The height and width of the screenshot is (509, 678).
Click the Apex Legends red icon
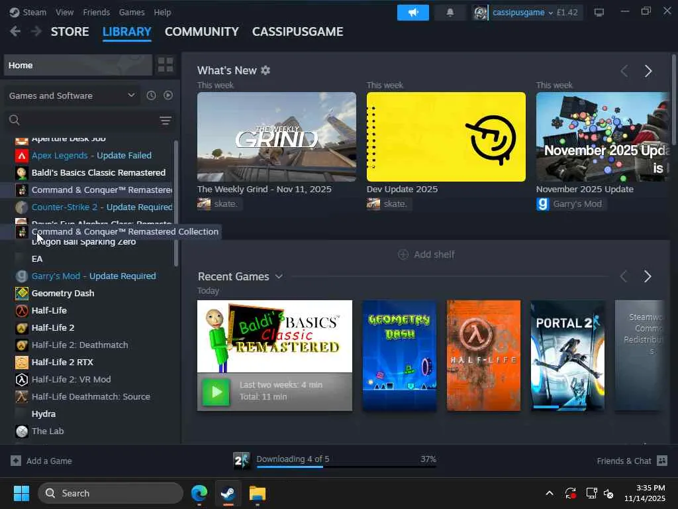pos(22,155)
